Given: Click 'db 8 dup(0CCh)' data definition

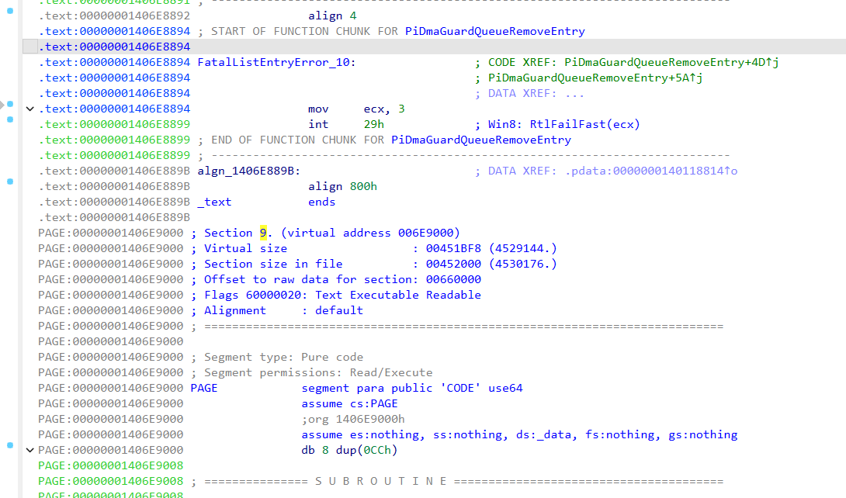Looking at the screenshot, I should point(349,450).
